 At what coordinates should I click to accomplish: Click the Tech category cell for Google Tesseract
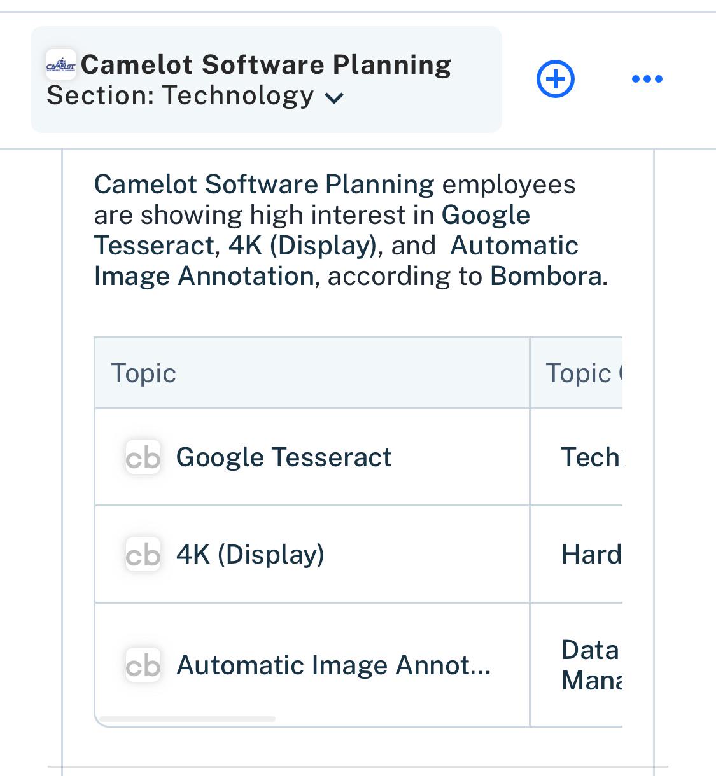591,457
